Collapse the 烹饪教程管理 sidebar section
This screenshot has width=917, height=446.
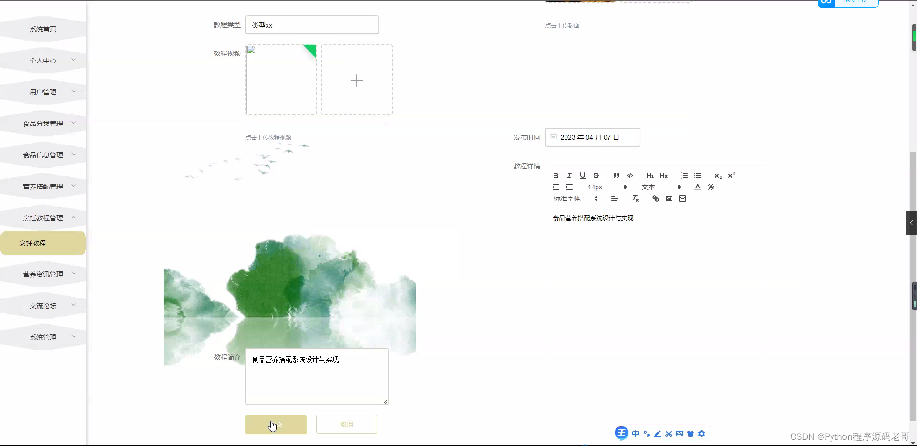click(x=43, y=218)
